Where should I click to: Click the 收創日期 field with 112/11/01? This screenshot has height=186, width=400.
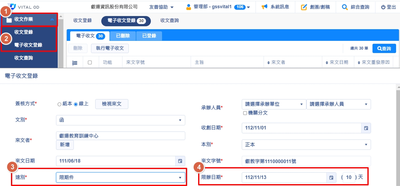click(x=302, y=128)
